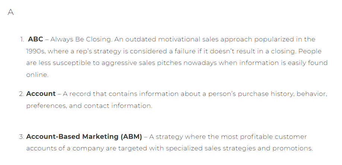Click the word "promotions." ending the ABM entry
Screen dimensions: 342x165
[x=292, y=149]
